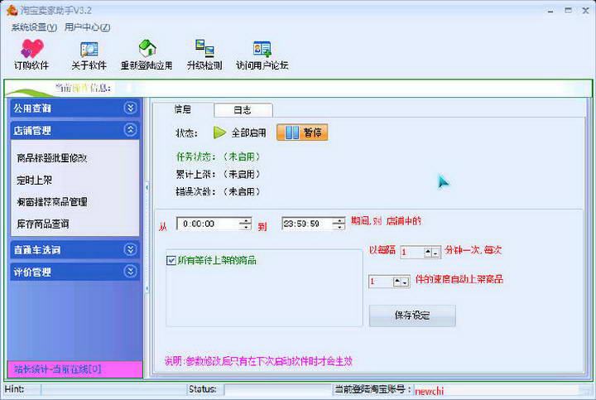Click the app logo in title bar
Screen dimensions: 596x400
click(10, 10)
